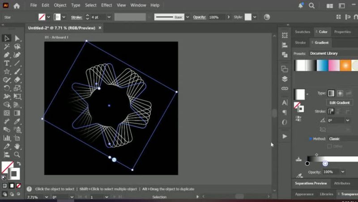Viewport: 358px width, 202px height.
Task: Click the Opacity link in control bar
Action: (x=199, y=17)
